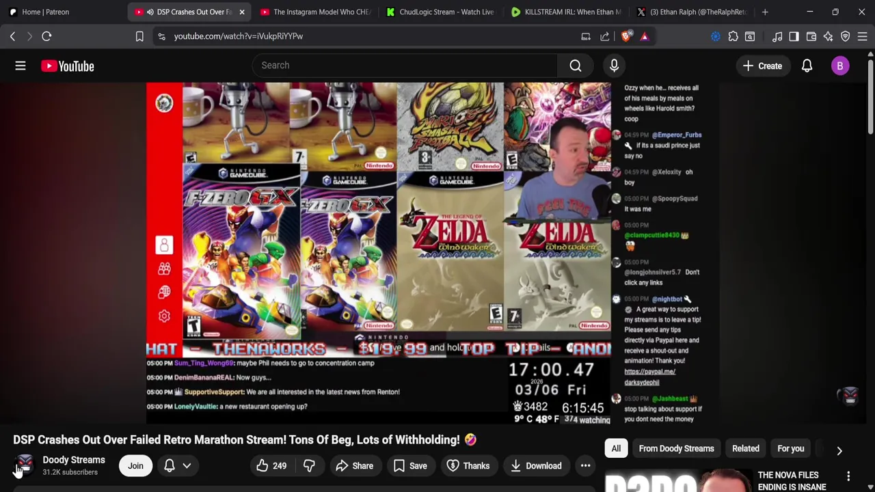This screenshot has width=875, height=492.
Task: Click the YouTube search input field
Action: (405, 66)
